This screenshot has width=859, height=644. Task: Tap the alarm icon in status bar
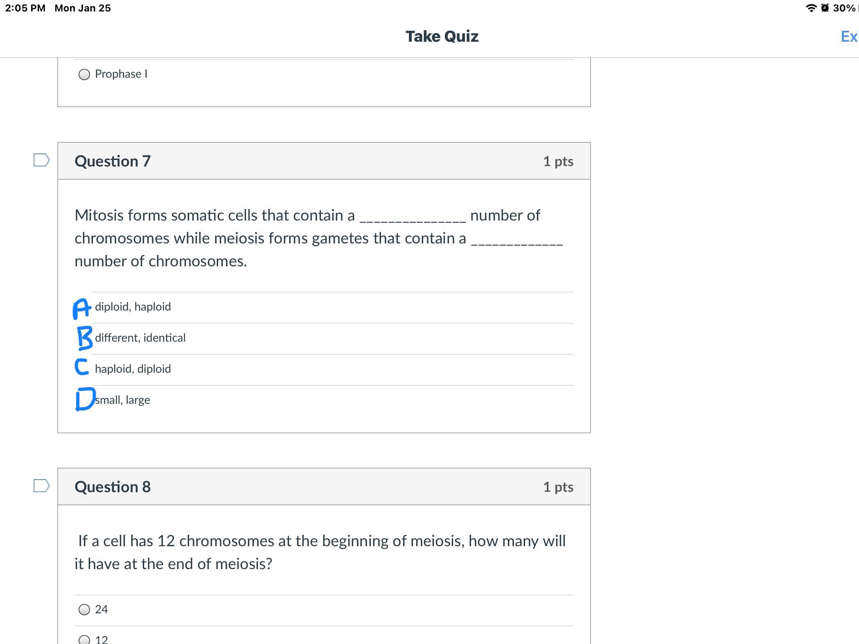point(825,8)
